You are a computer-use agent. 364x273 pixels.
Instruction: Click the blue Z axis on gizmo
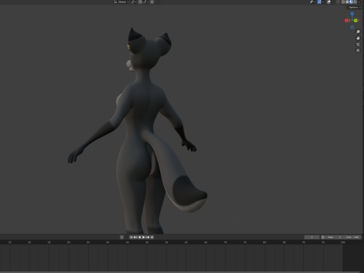pyautogui.click(x=352, y=14)
